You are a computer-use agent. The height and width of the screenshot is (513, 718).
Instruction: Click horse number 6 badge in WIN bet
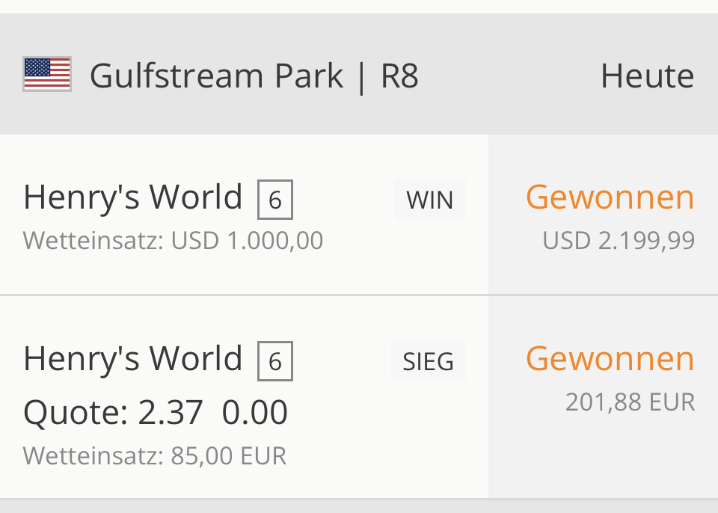coord(275,200)
